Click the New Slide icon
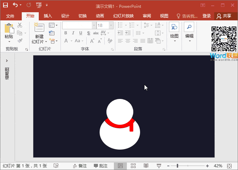The image size is (238, 170). point(39,29)
